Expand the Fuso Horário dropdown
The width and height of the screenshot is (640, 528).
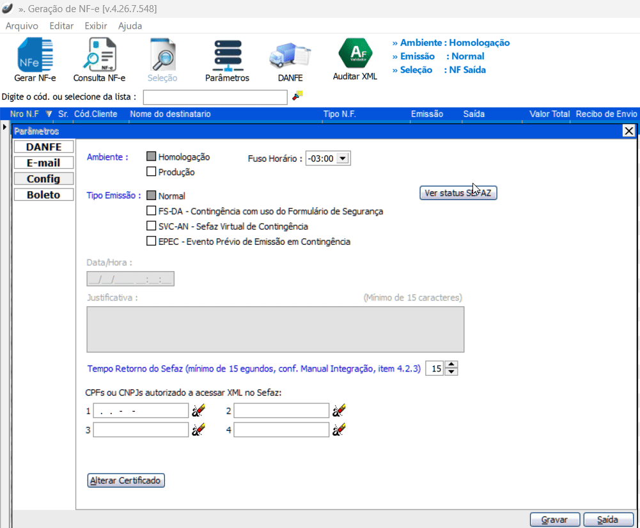click(343, 159)
